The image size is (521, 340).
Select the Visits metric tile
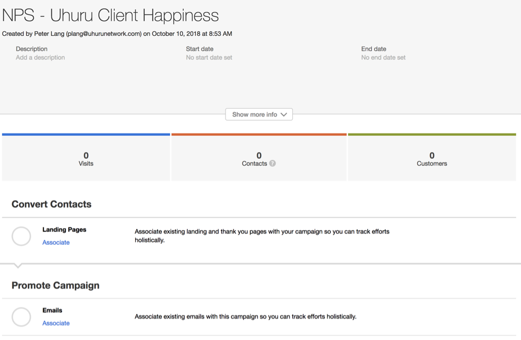[x=86, y=157]
